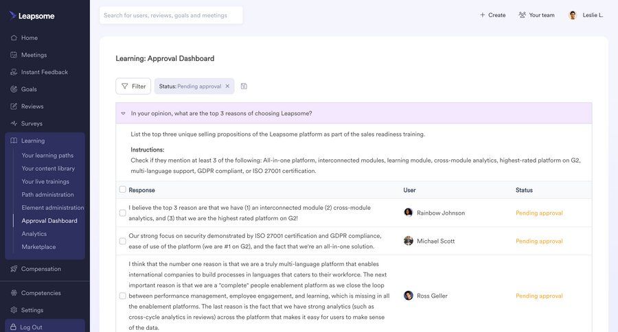Image resolution: width=618 pixels, height=332 pixels.
Task: Click Leslie L. profile avatar
Action: pos(573,15)
